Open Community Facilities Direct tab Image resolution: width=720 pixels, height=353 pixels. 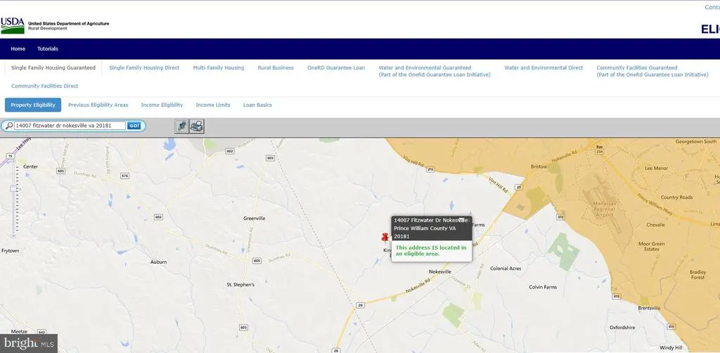(x=44, y=86)
